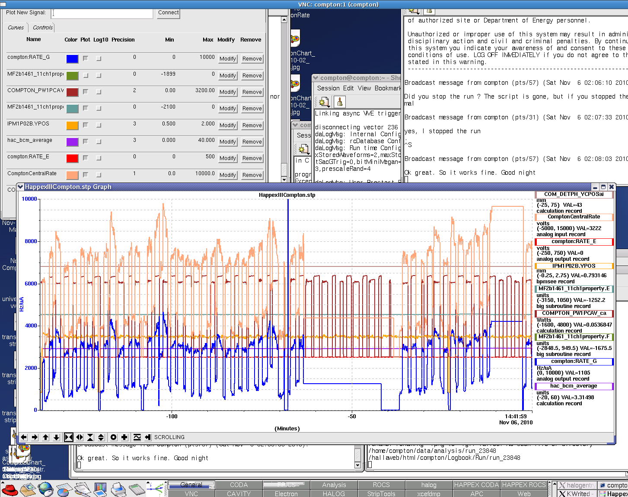Pan graph up with up-arrow icon
This screenshot has height=497, width=628.
(46, 437)
